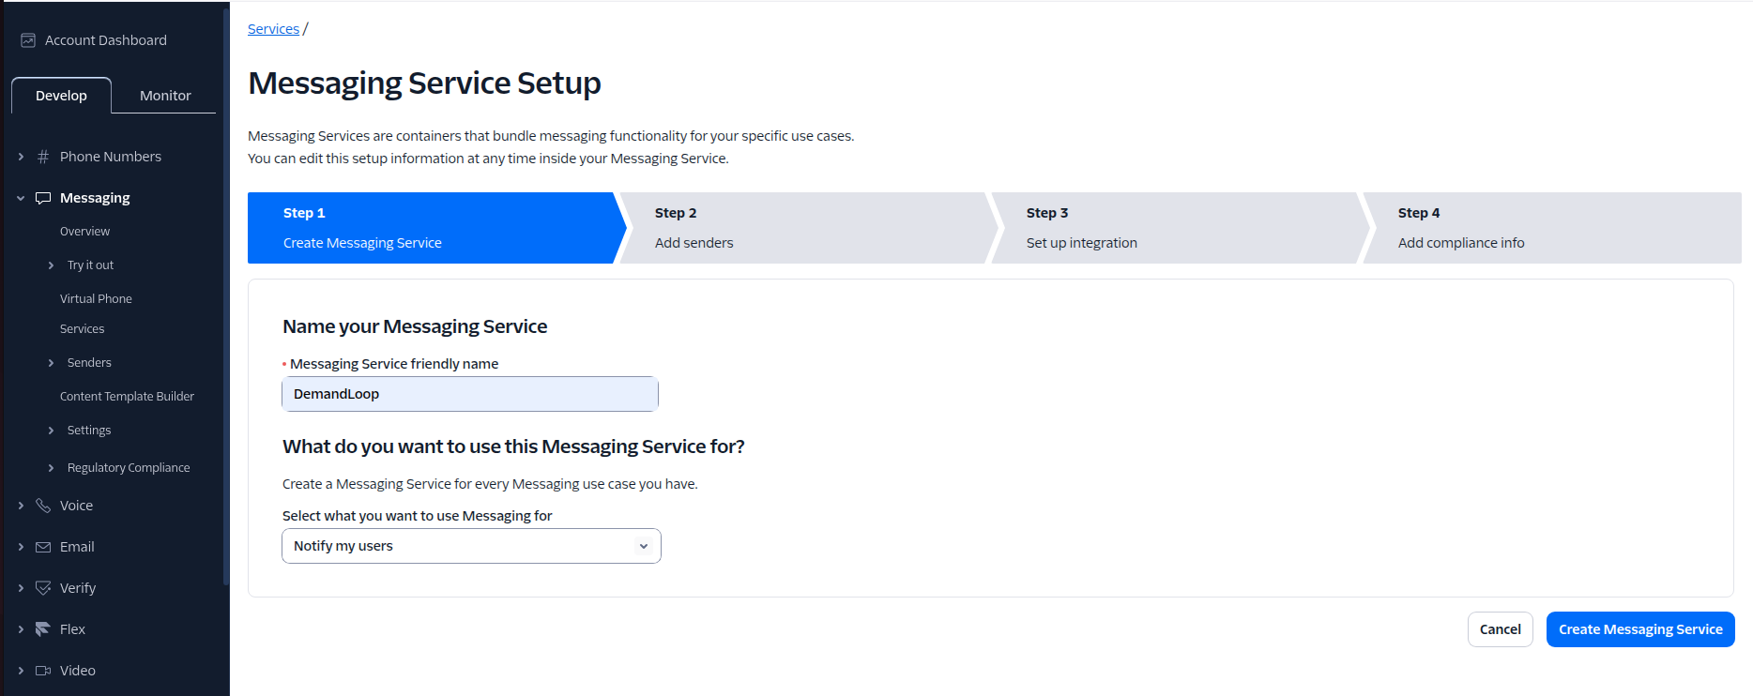Click the DemandLoop friendly name field
The image size is (1753, 696).
pyautogui.click(x=469, y=393)
